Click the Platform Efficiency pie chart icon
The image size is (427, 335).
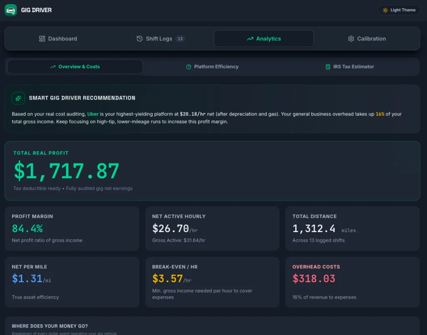click(x=188, y=67)
